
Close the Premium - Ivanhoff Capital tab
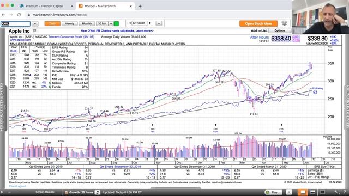[72, 6]
